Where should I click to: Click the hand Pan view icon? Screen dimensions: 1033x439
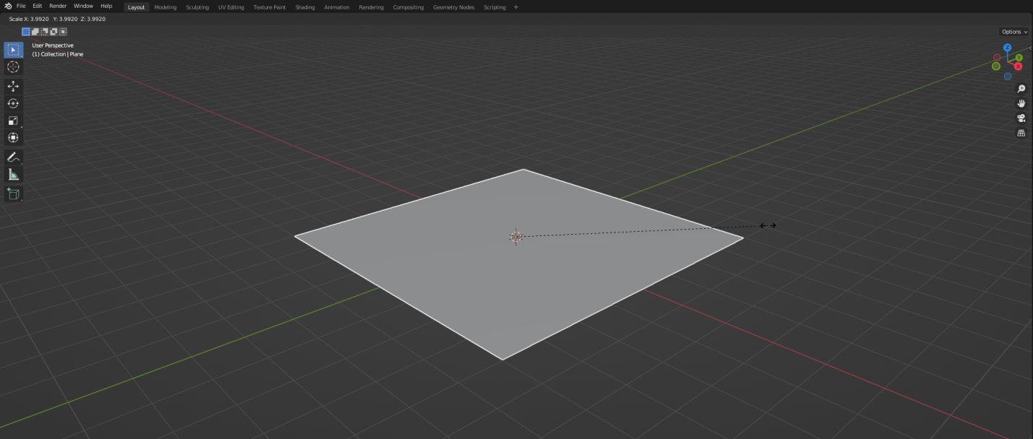[x=1021, y=103]
